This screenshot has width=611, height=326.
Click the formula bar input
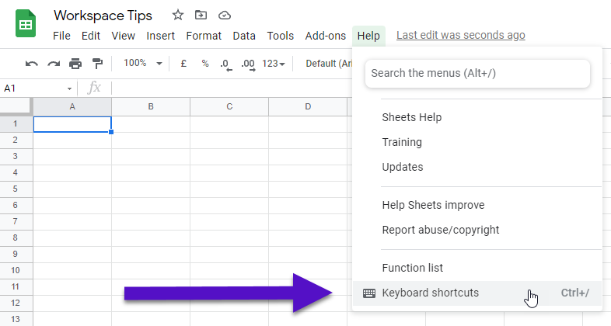coord(232,88)
